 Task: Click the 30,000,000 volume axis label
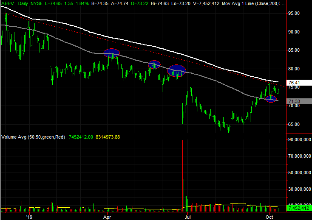[x=300, y=189]
